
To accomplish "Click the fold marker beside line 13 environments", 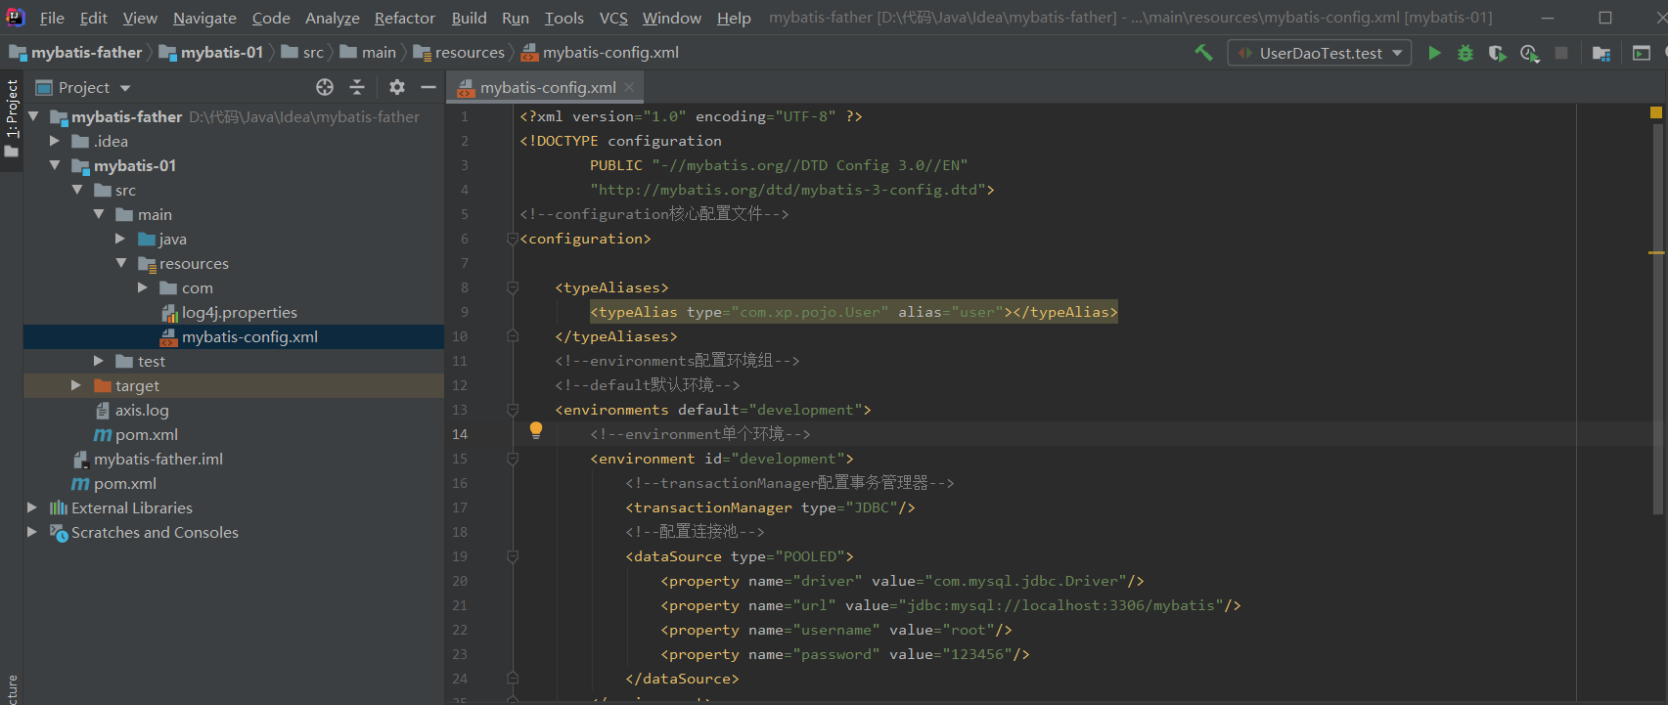I will point(513,410).
